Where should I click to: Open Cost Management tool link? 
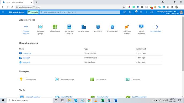(139, 97)
